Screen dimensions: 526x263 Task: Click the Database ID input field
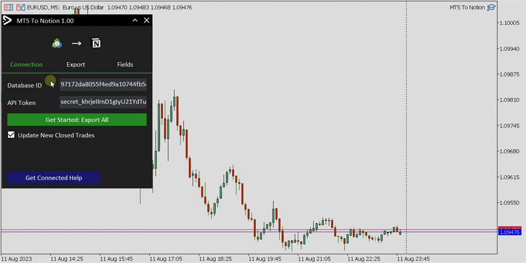click(x=103, y=84)
